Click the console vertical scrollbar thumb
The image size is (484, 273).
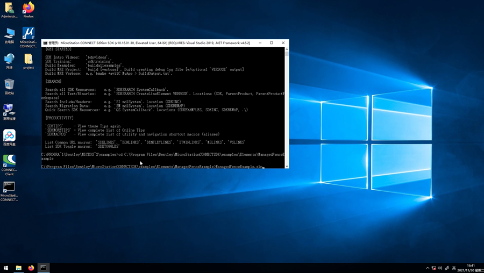point(287,54)
